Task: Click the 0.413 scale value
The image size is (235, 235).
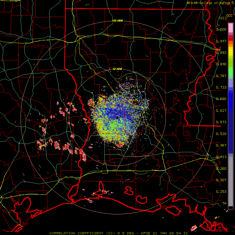Action: (221, 157)
